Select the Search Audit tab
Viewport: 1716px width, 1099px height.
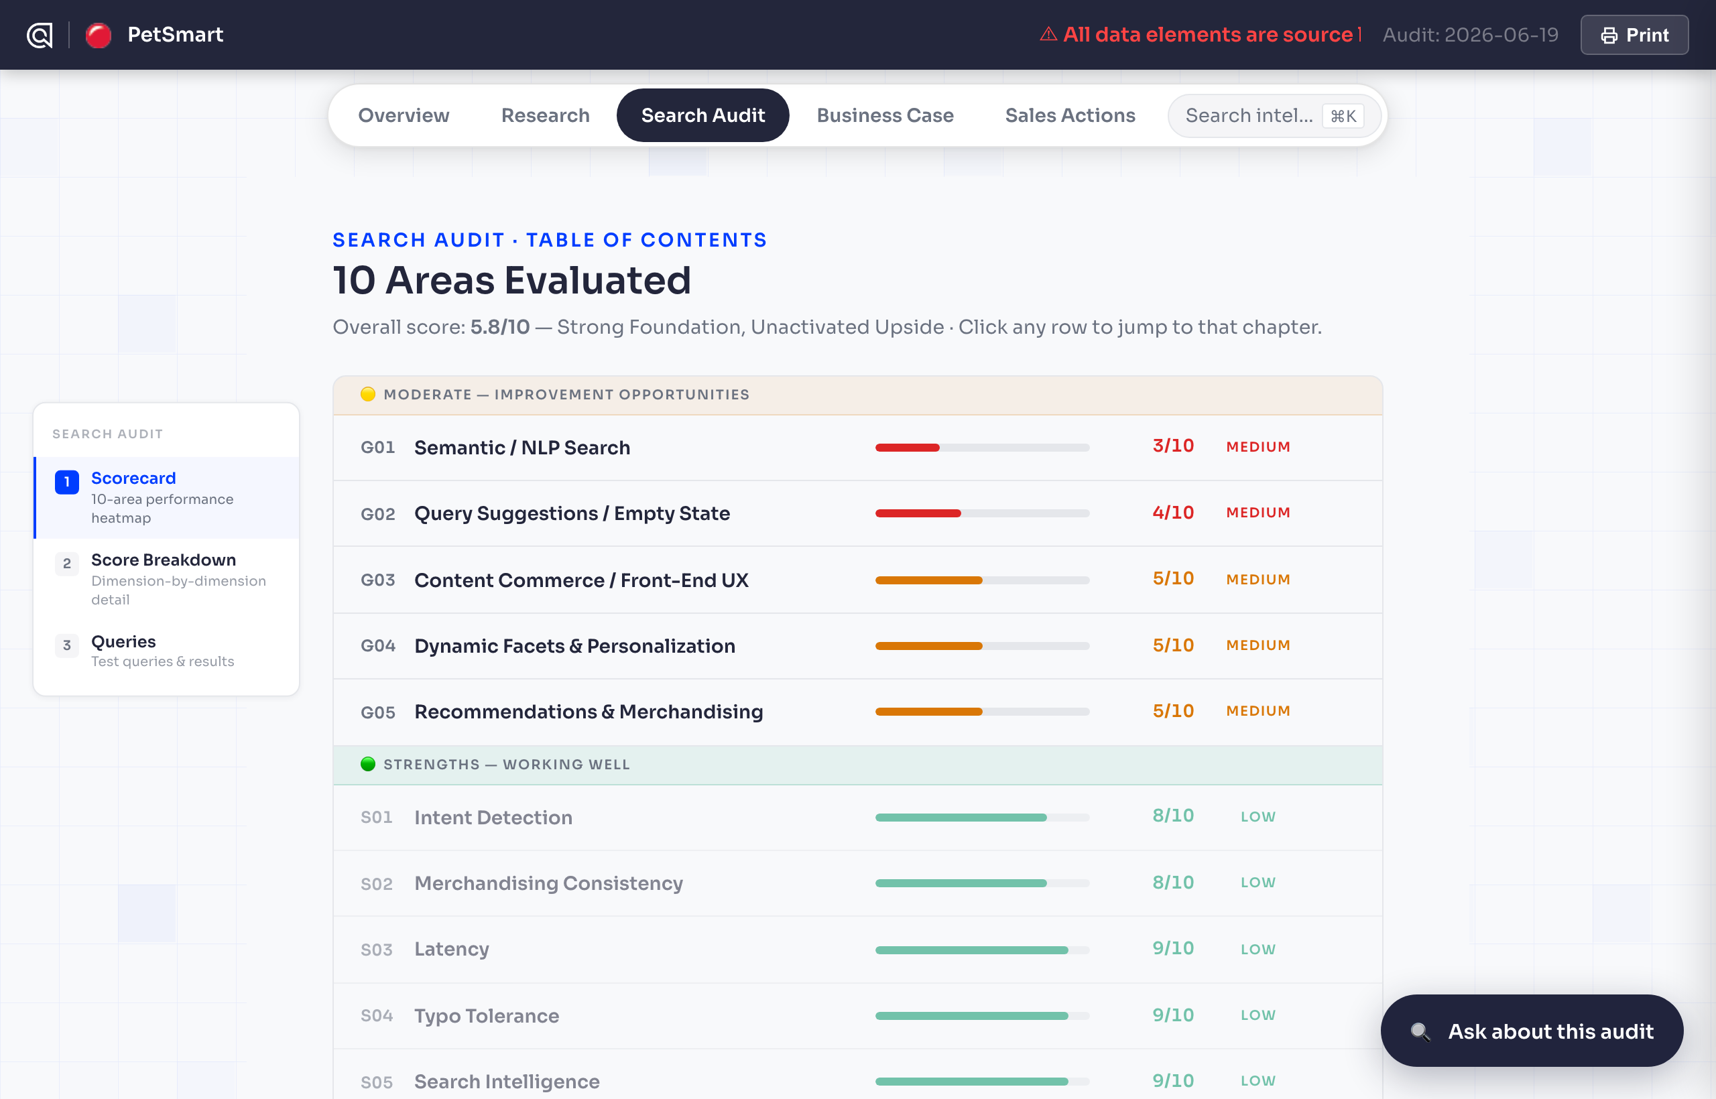(702, 115)
